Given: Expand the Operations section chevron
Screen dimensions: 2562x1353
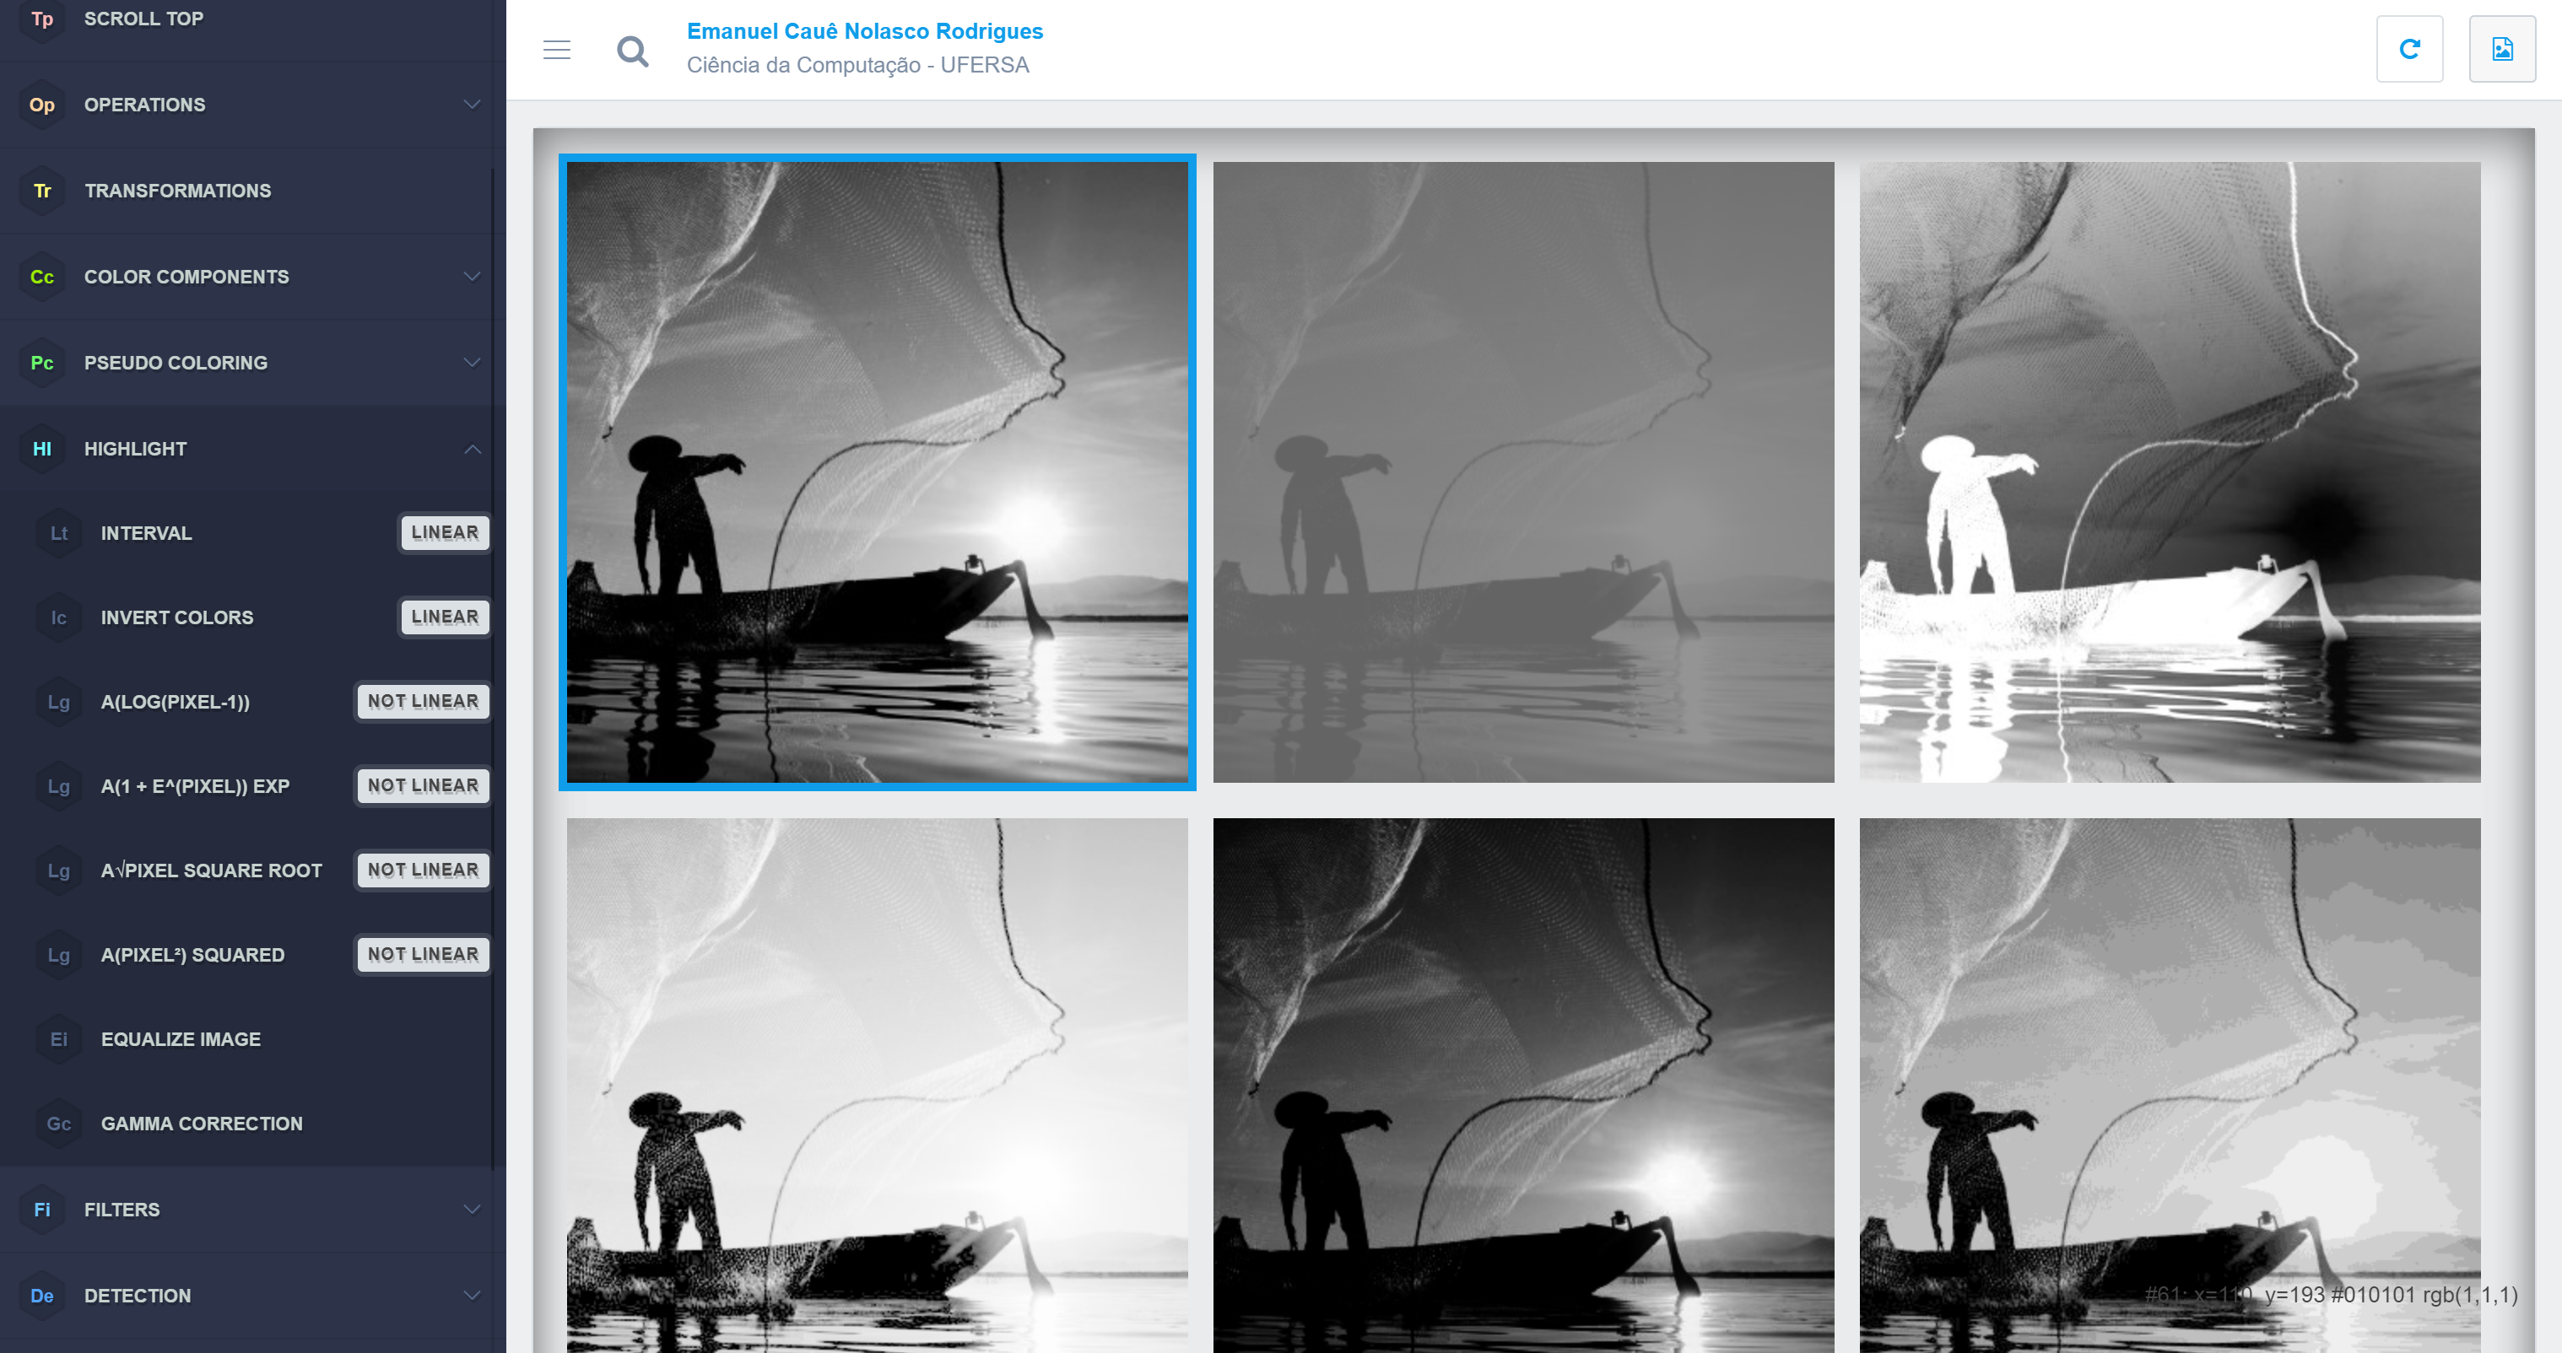Looking at the screenshot, I should coord(473,105).
